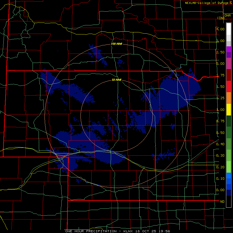This screenshot has width=233, height=233.
Task: Pick the bright red legend swatch
Action: point(229,87)
